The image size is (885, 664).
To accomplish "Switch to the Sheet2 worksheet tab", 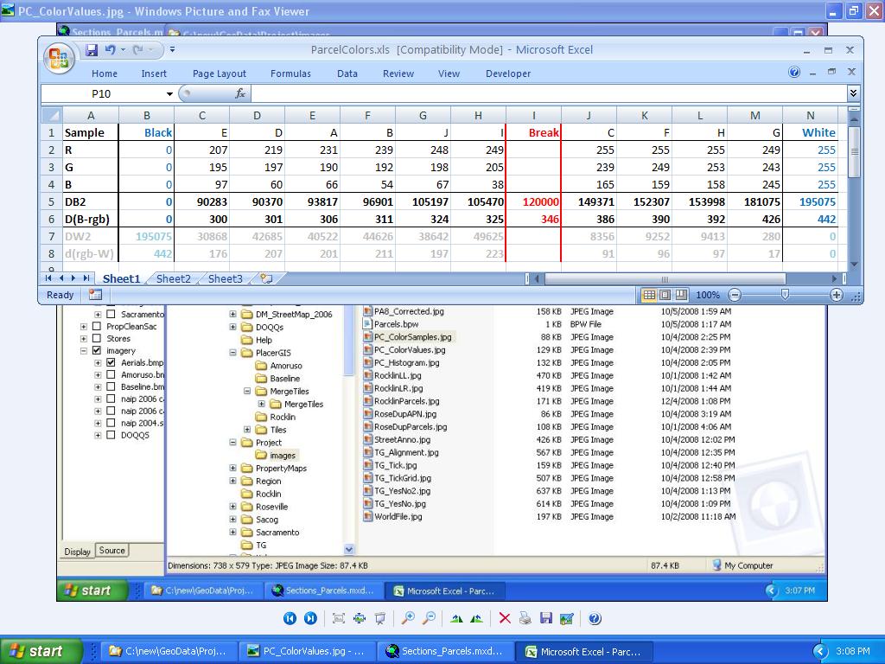I will click(173, 278).
